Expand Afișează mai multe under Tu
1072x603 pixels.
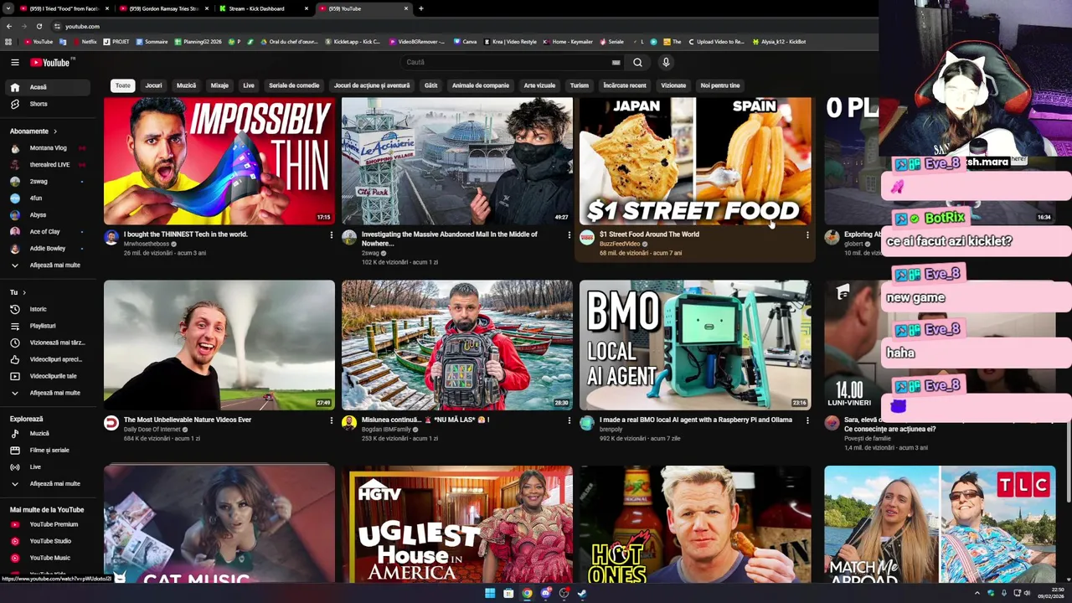click(49, 393)
